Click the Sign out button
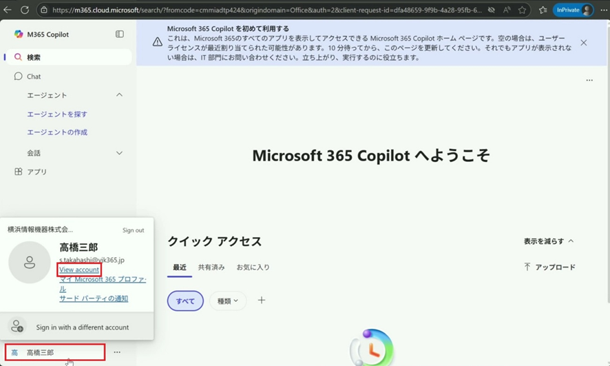Image resolution: width=610 pixels, height=366 pixels. coord(133,230)
